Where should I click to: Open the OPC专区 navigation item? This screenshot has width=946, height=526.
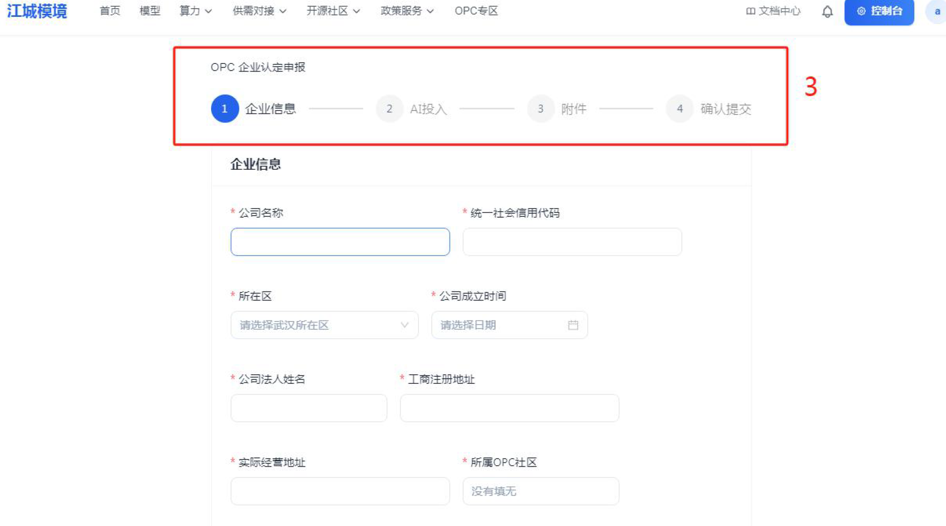pyautogui.click(x=476, y=11)
